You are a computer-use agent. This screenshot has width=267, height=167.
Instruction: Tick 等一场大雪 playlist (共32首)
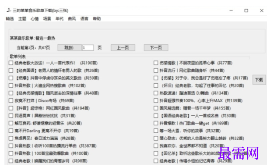click(156, 131)
